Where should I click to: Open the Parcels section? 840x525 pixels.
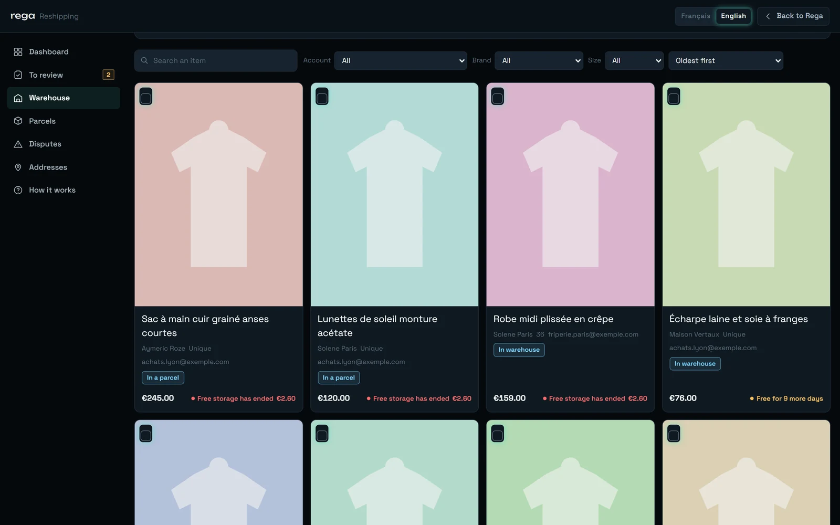tap(64, 121)
